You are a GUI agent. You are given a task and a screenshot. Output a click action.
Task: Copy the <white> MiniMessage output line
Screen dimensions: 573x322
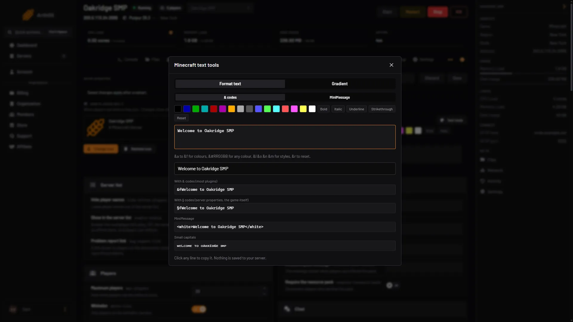click(285, 227)
